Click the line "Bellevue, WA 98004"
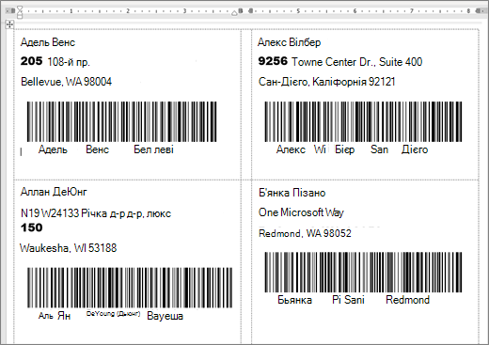The width and height of the screenshot is (489, 345). pos(66,82)
